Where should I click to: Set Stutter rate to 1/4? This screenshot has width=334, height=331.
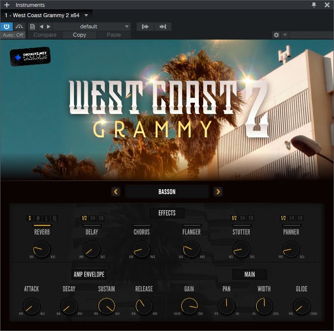pos(242,218)
